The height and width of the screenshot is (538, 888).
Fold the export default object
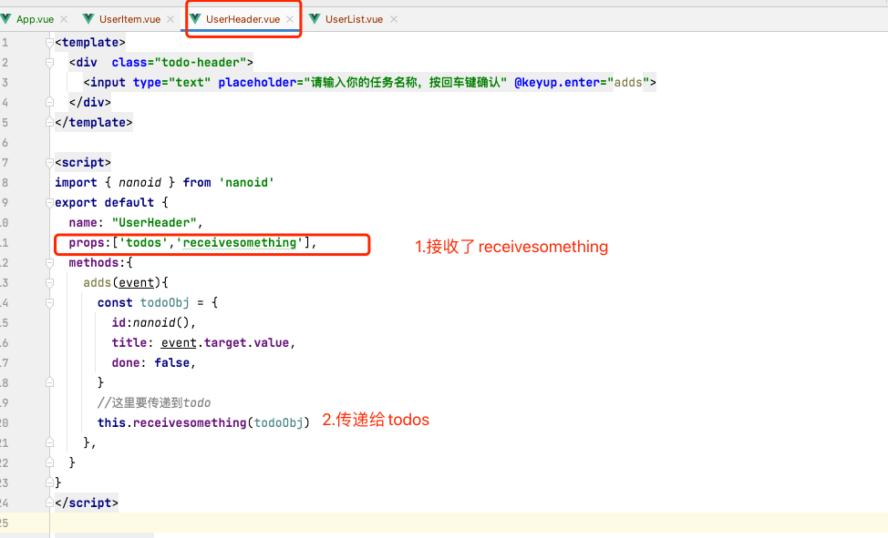click(x=49, y=202)
